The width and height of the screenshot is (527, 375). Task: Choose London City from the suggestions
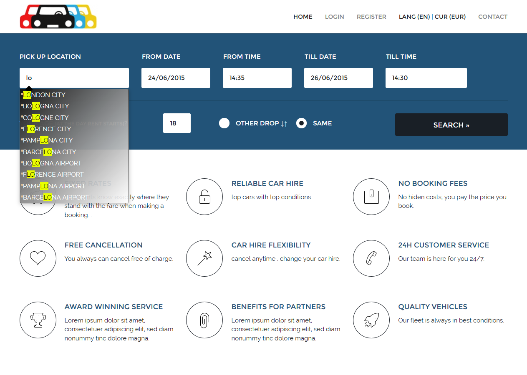(74, 95)
